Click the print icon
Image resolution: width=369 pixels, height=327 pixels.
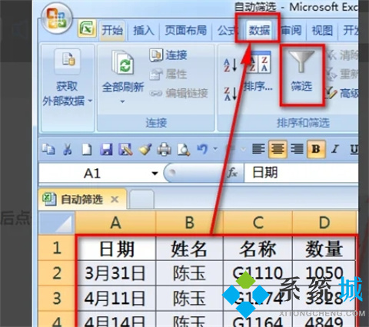[164, 149]
